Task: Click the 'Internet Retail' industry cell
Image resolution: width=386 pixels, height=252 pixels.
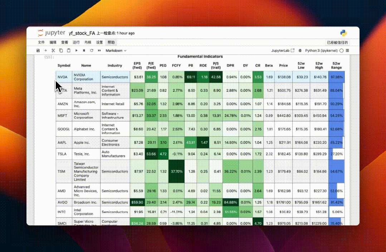Action: (115, 104)
